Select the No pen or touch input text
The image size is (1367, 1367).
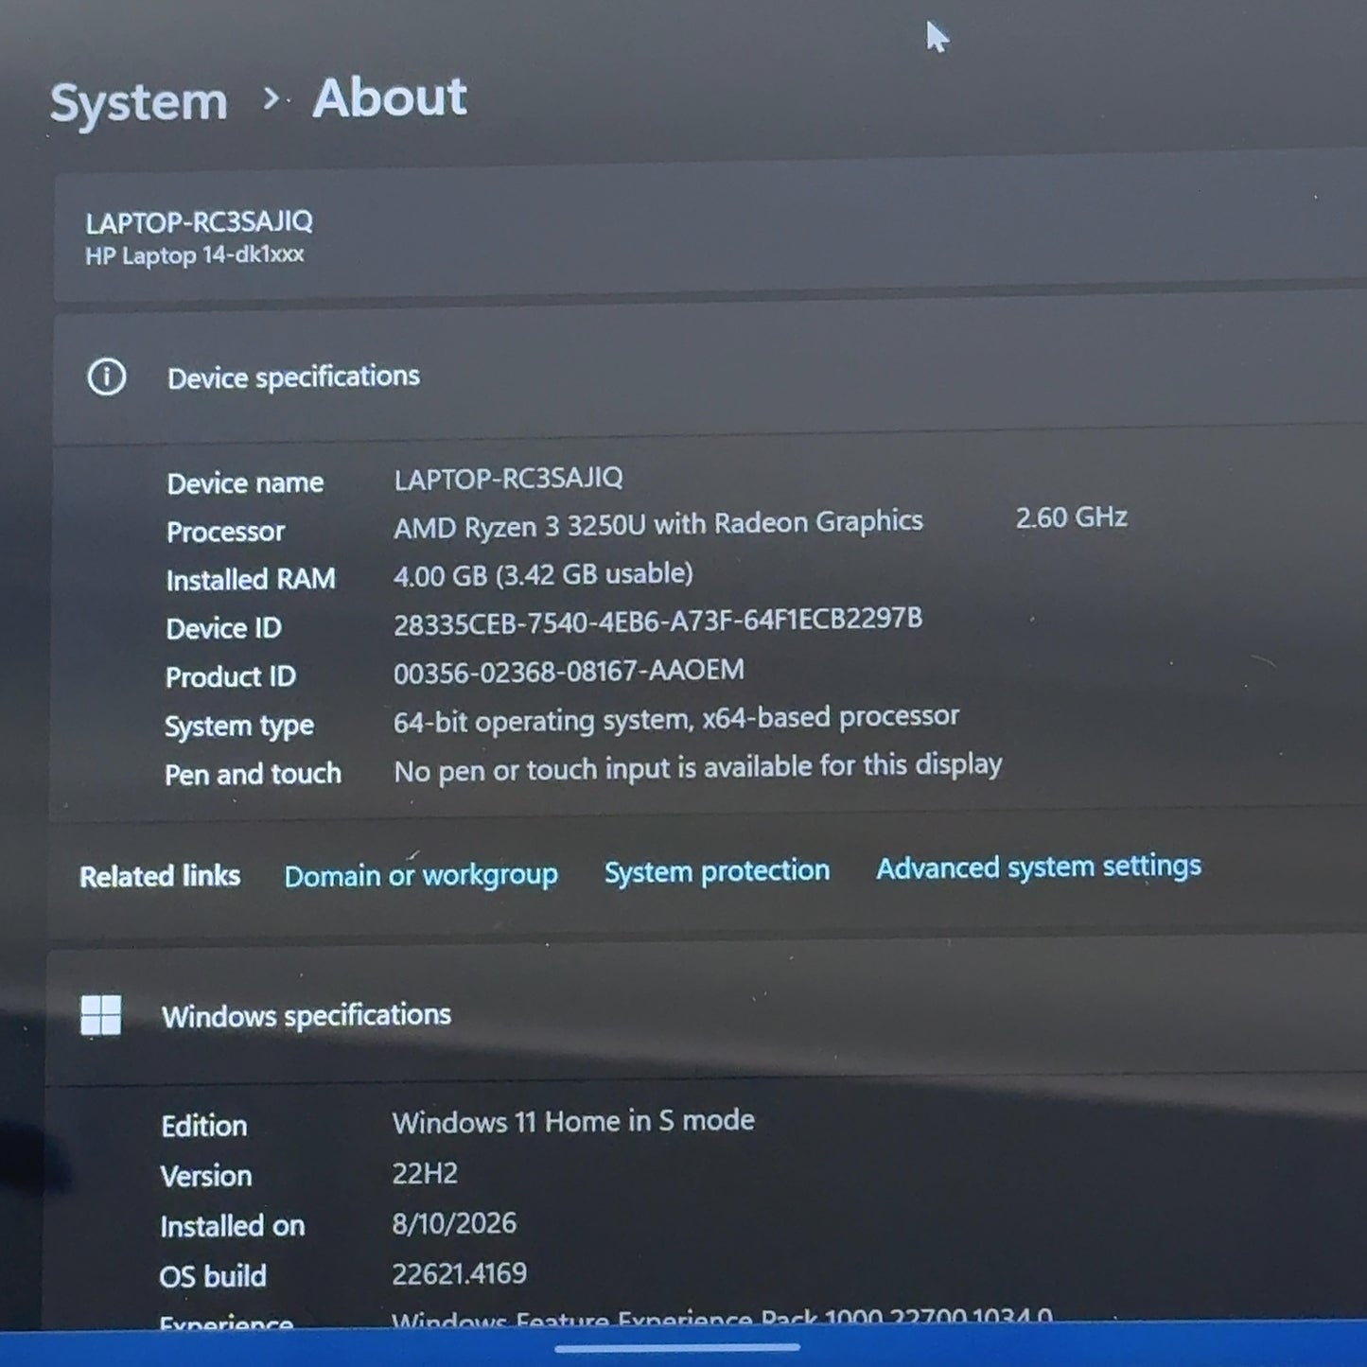[697, 767]
